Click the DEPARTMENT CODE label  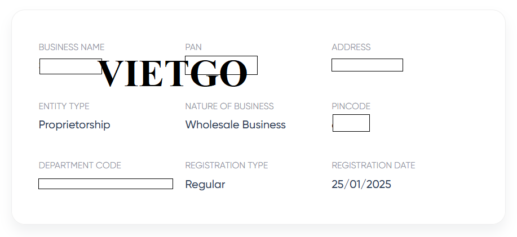tap(80, 166)
